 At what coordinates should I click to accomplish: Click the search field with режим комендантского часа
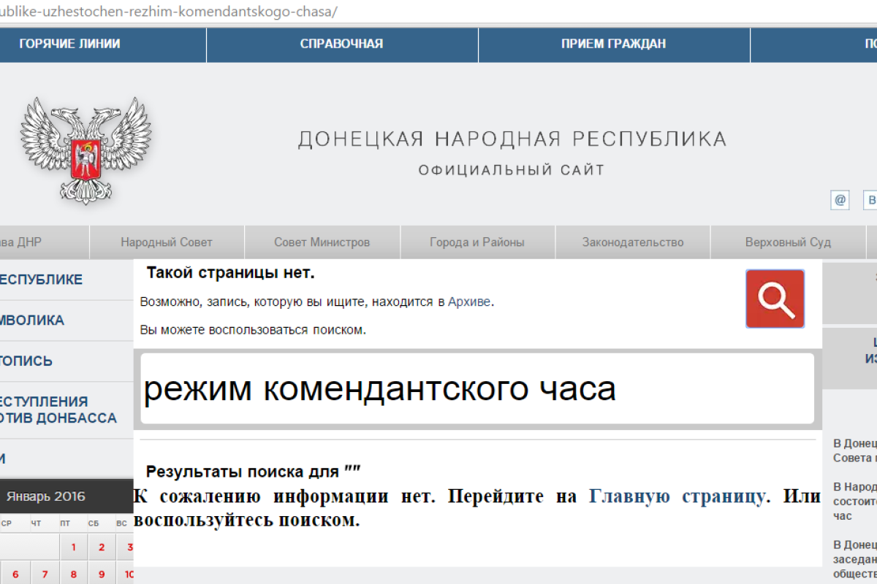coord(477,389)
